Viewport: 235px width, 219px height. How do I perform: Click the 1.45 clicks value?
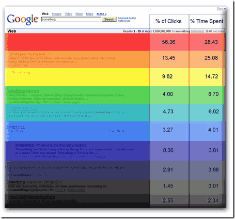pyautogui.click(x=168, y=186)
